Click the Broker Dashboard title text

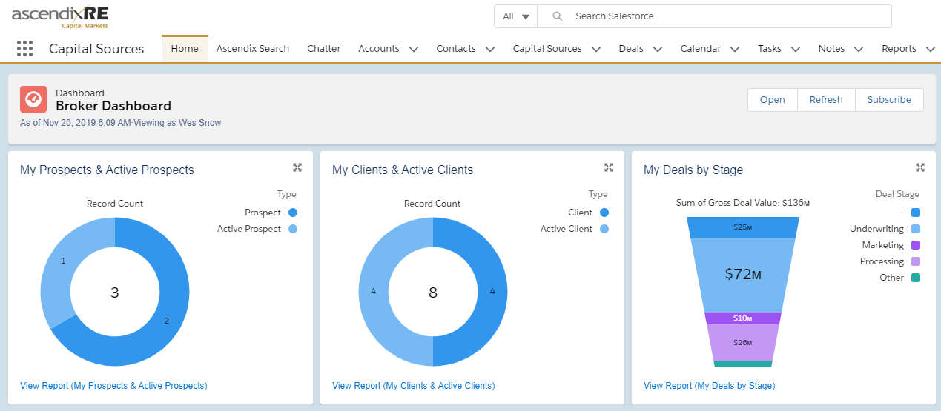(x=113, y=106)
